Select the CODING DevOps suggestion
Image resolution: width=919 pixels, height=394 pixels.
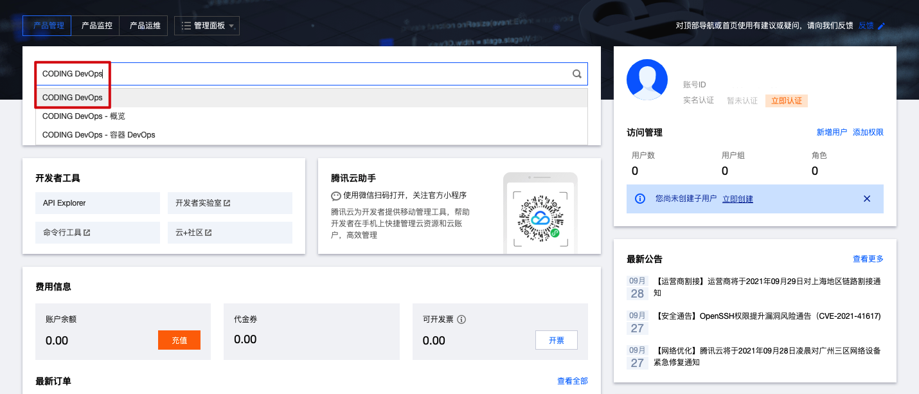(x=312, y=98)
